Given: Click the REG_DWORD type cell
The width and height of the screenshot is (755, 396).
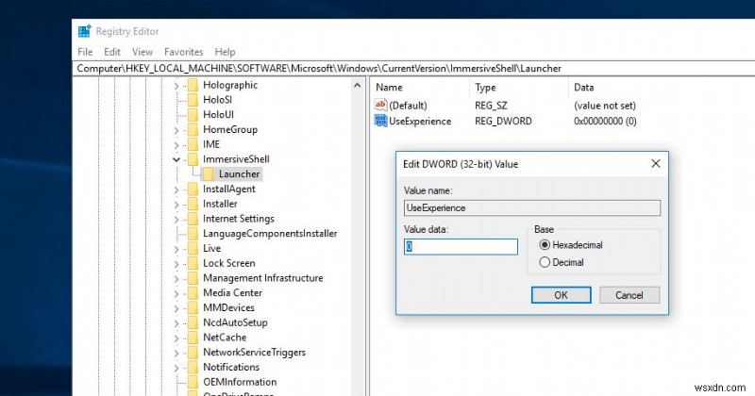Looking at the screenshot, I should coord(503,121).
